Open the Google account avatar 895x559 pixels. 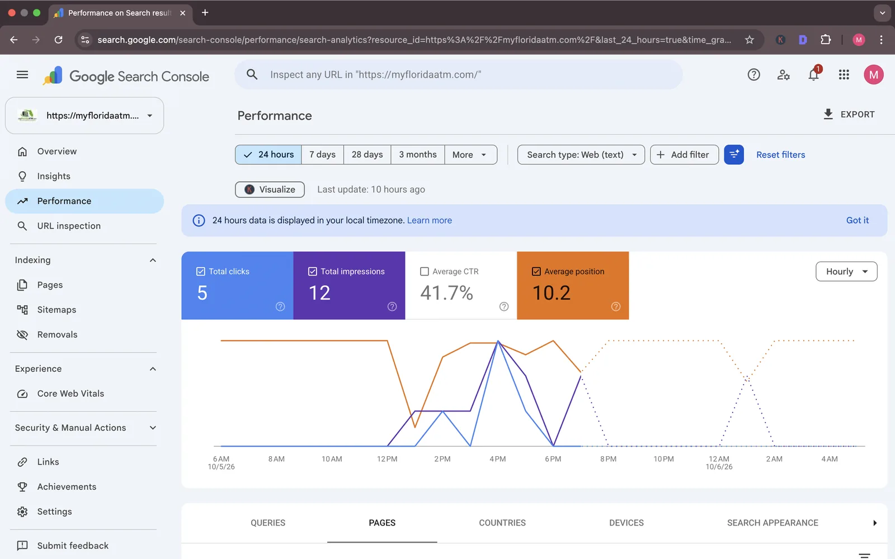tap(873, 75)
